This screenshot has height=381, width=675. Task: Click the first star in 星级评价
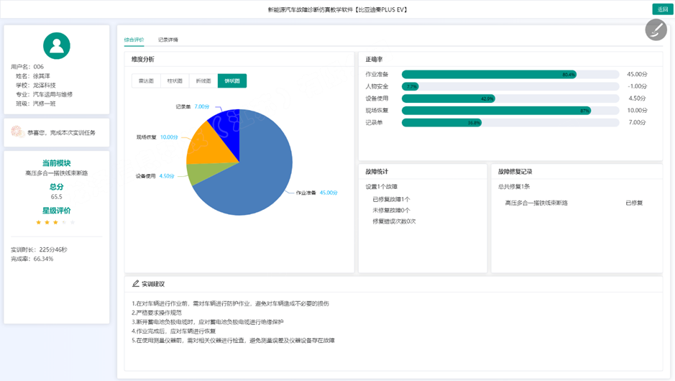(38, 222)
